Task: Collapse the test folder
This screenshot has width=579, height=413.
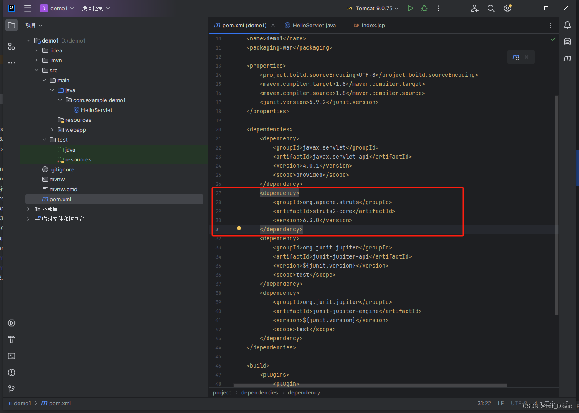Action: (x=44, y=140)
